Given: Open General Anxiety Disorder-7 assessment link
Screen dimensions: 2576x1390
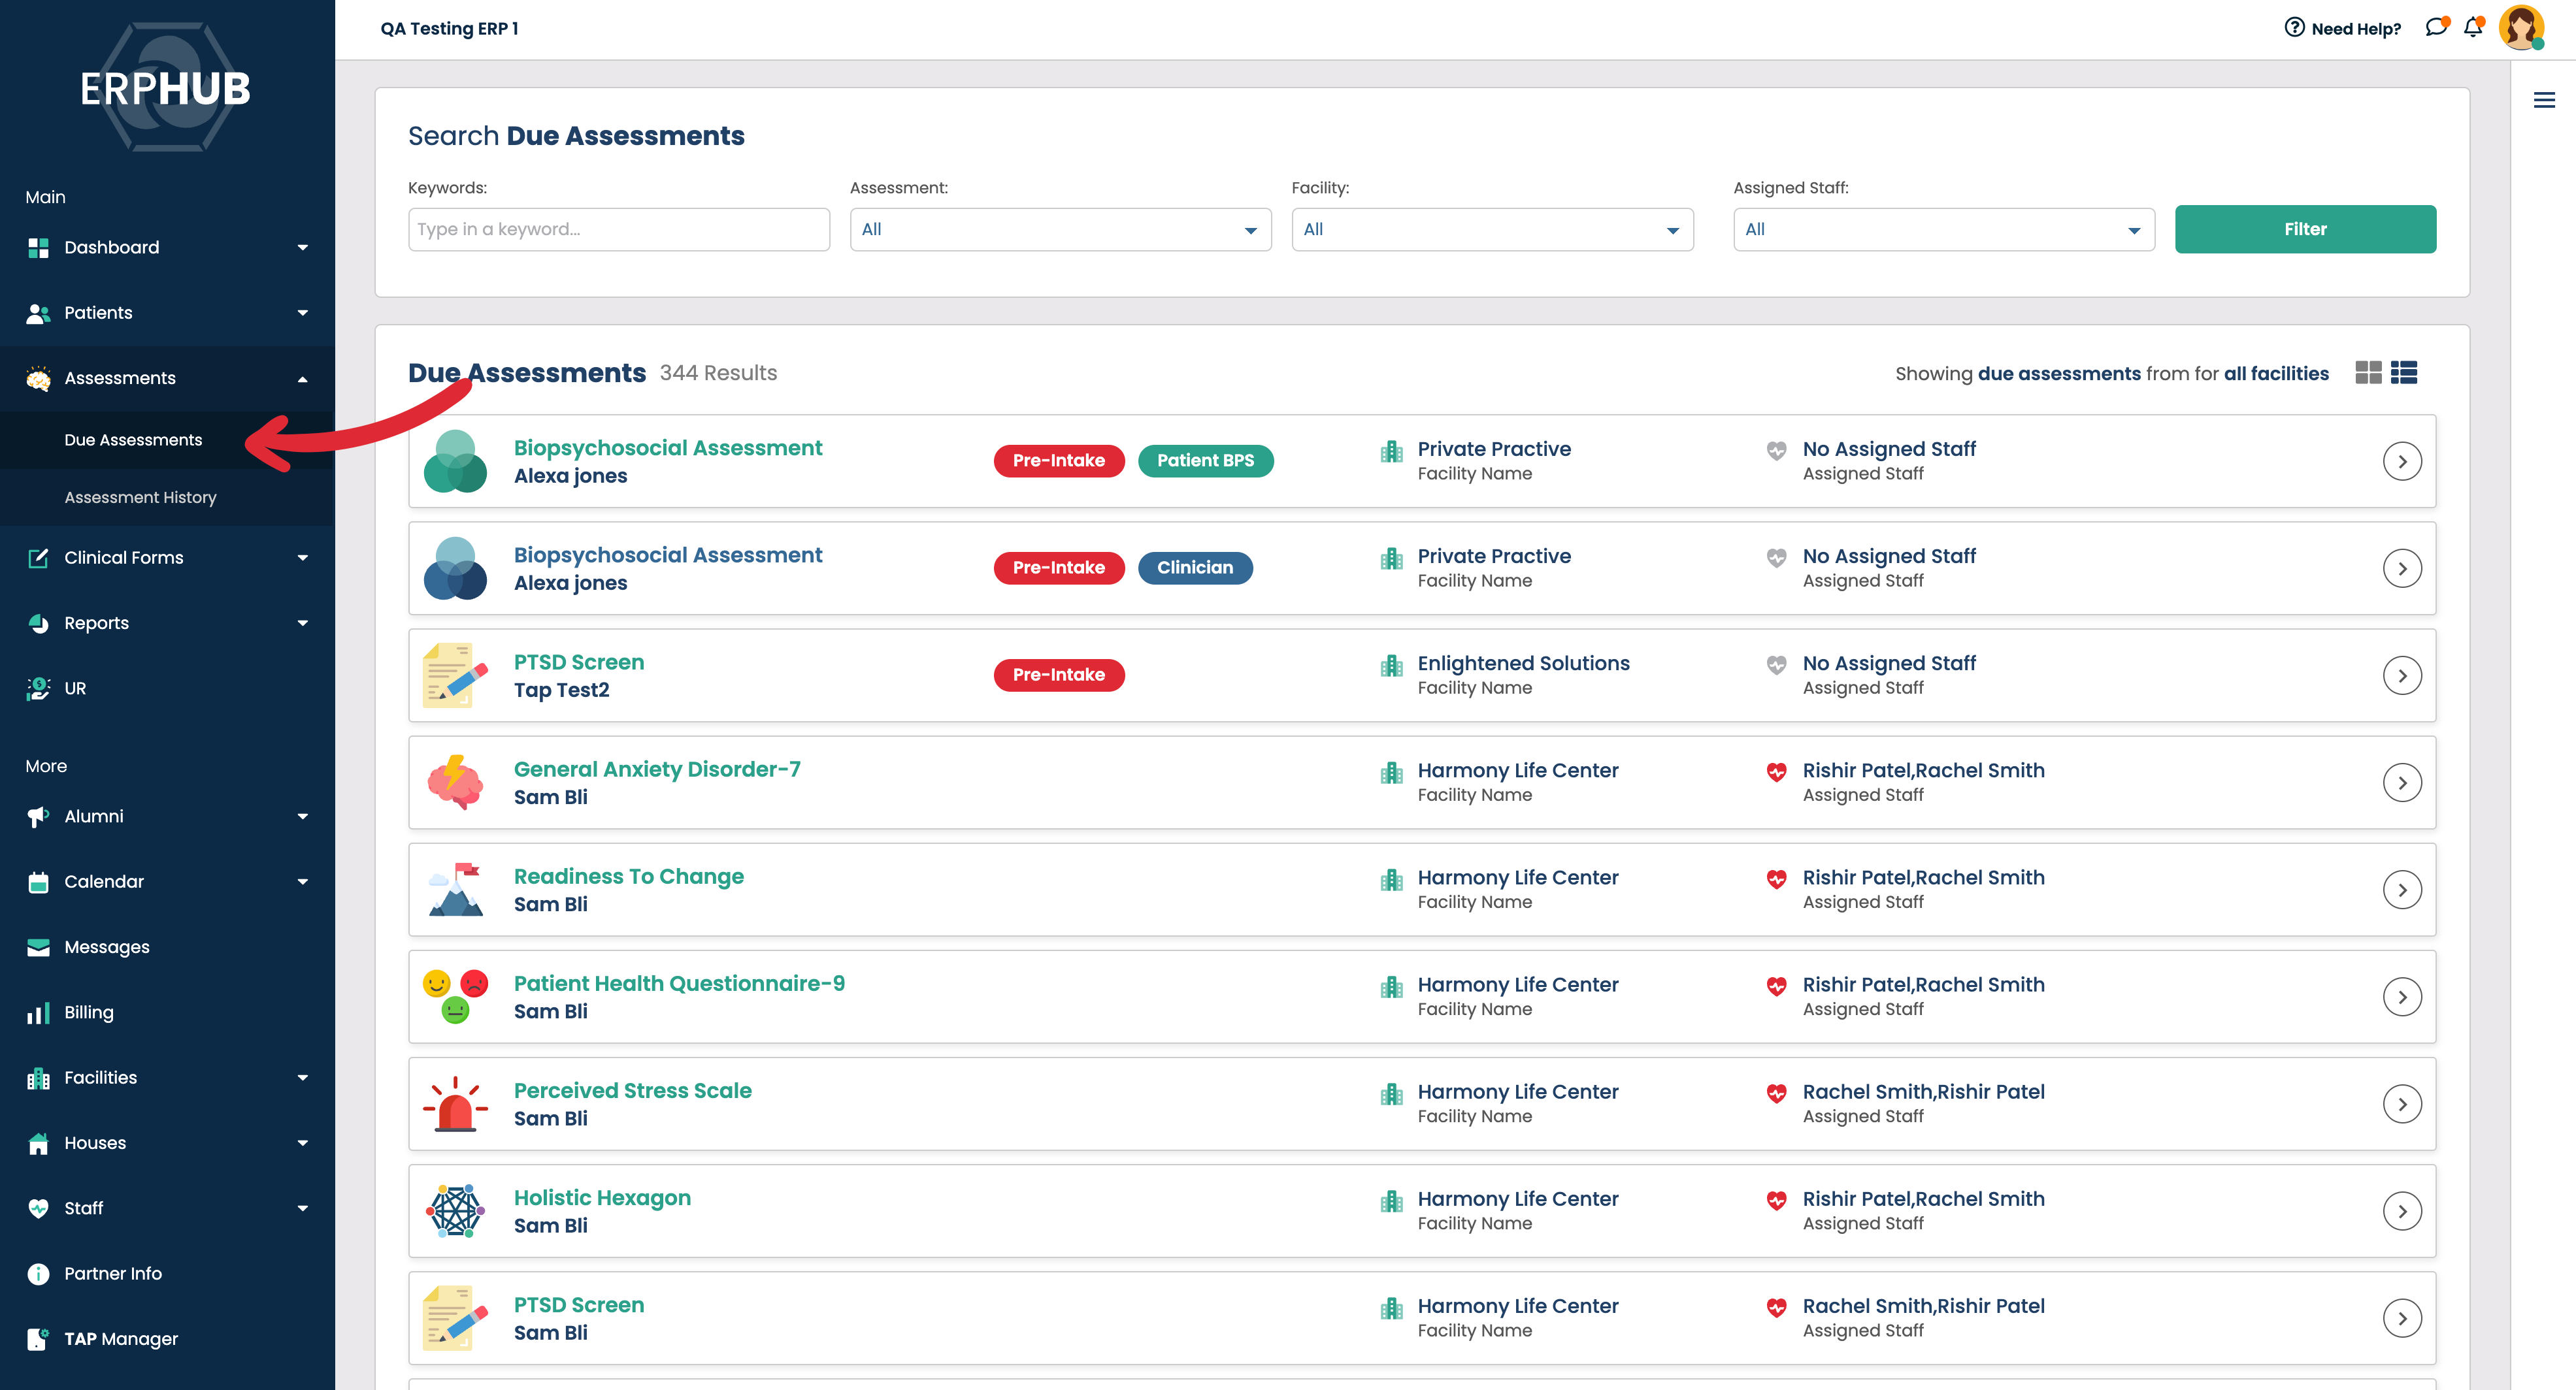Looking at the screenshot, I should pos(656,769).
